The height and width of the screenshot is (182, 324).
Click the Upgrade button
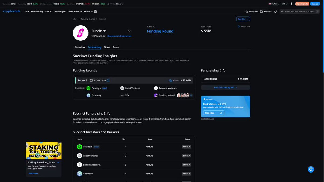point(302,4)
